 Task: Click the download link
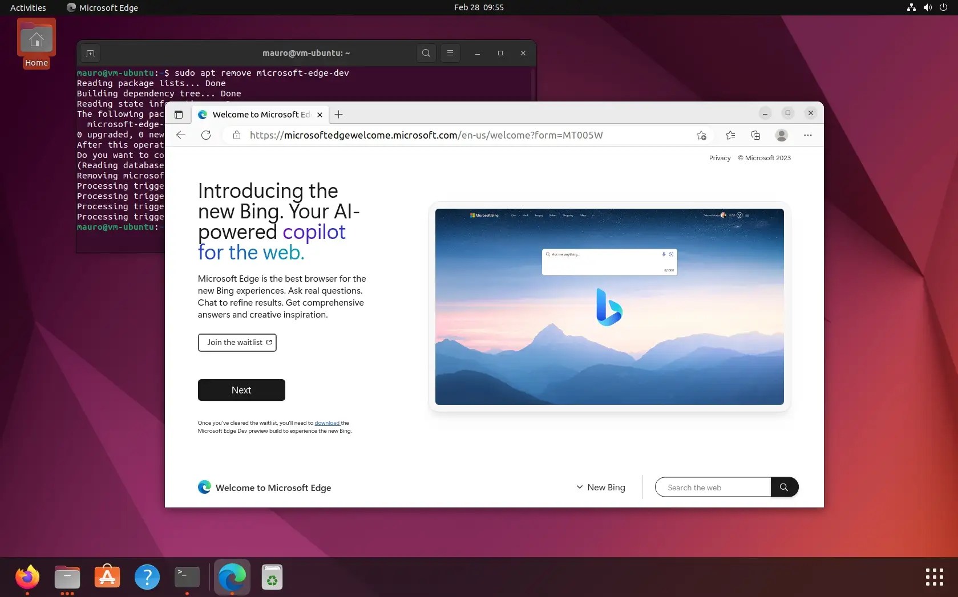tap(326, 423)
